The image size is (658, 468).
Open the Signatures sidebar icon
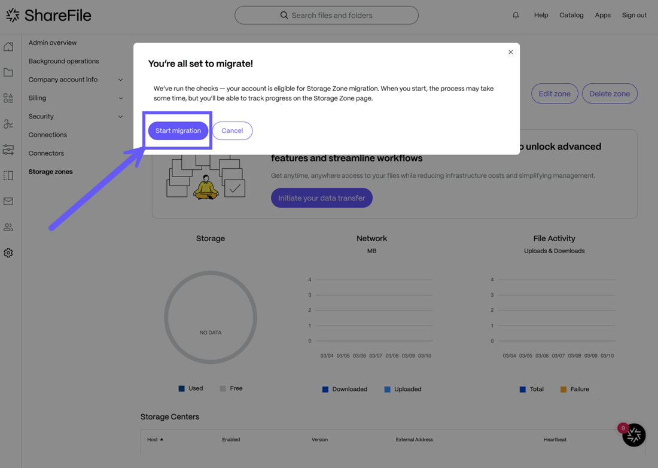(x=8, y=124)
